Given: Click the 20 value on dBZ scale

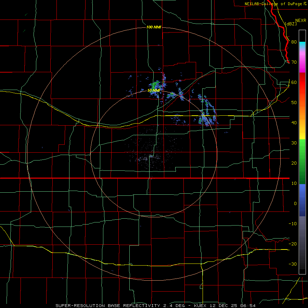Looking at the screenshot, I should [294, 163].
